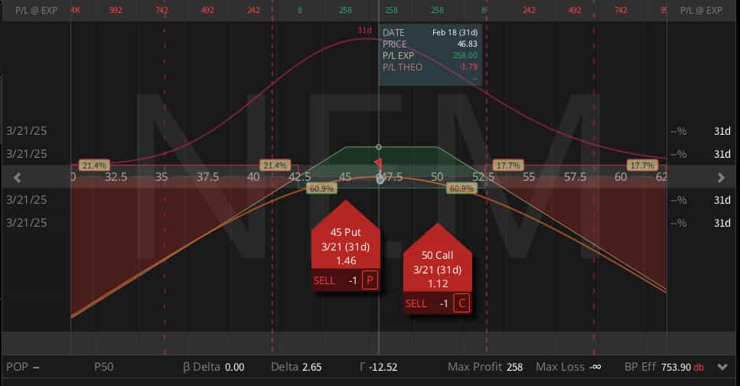
Task: Click the PRICE 46.83 tooltip value
Action: click(468, 44)
